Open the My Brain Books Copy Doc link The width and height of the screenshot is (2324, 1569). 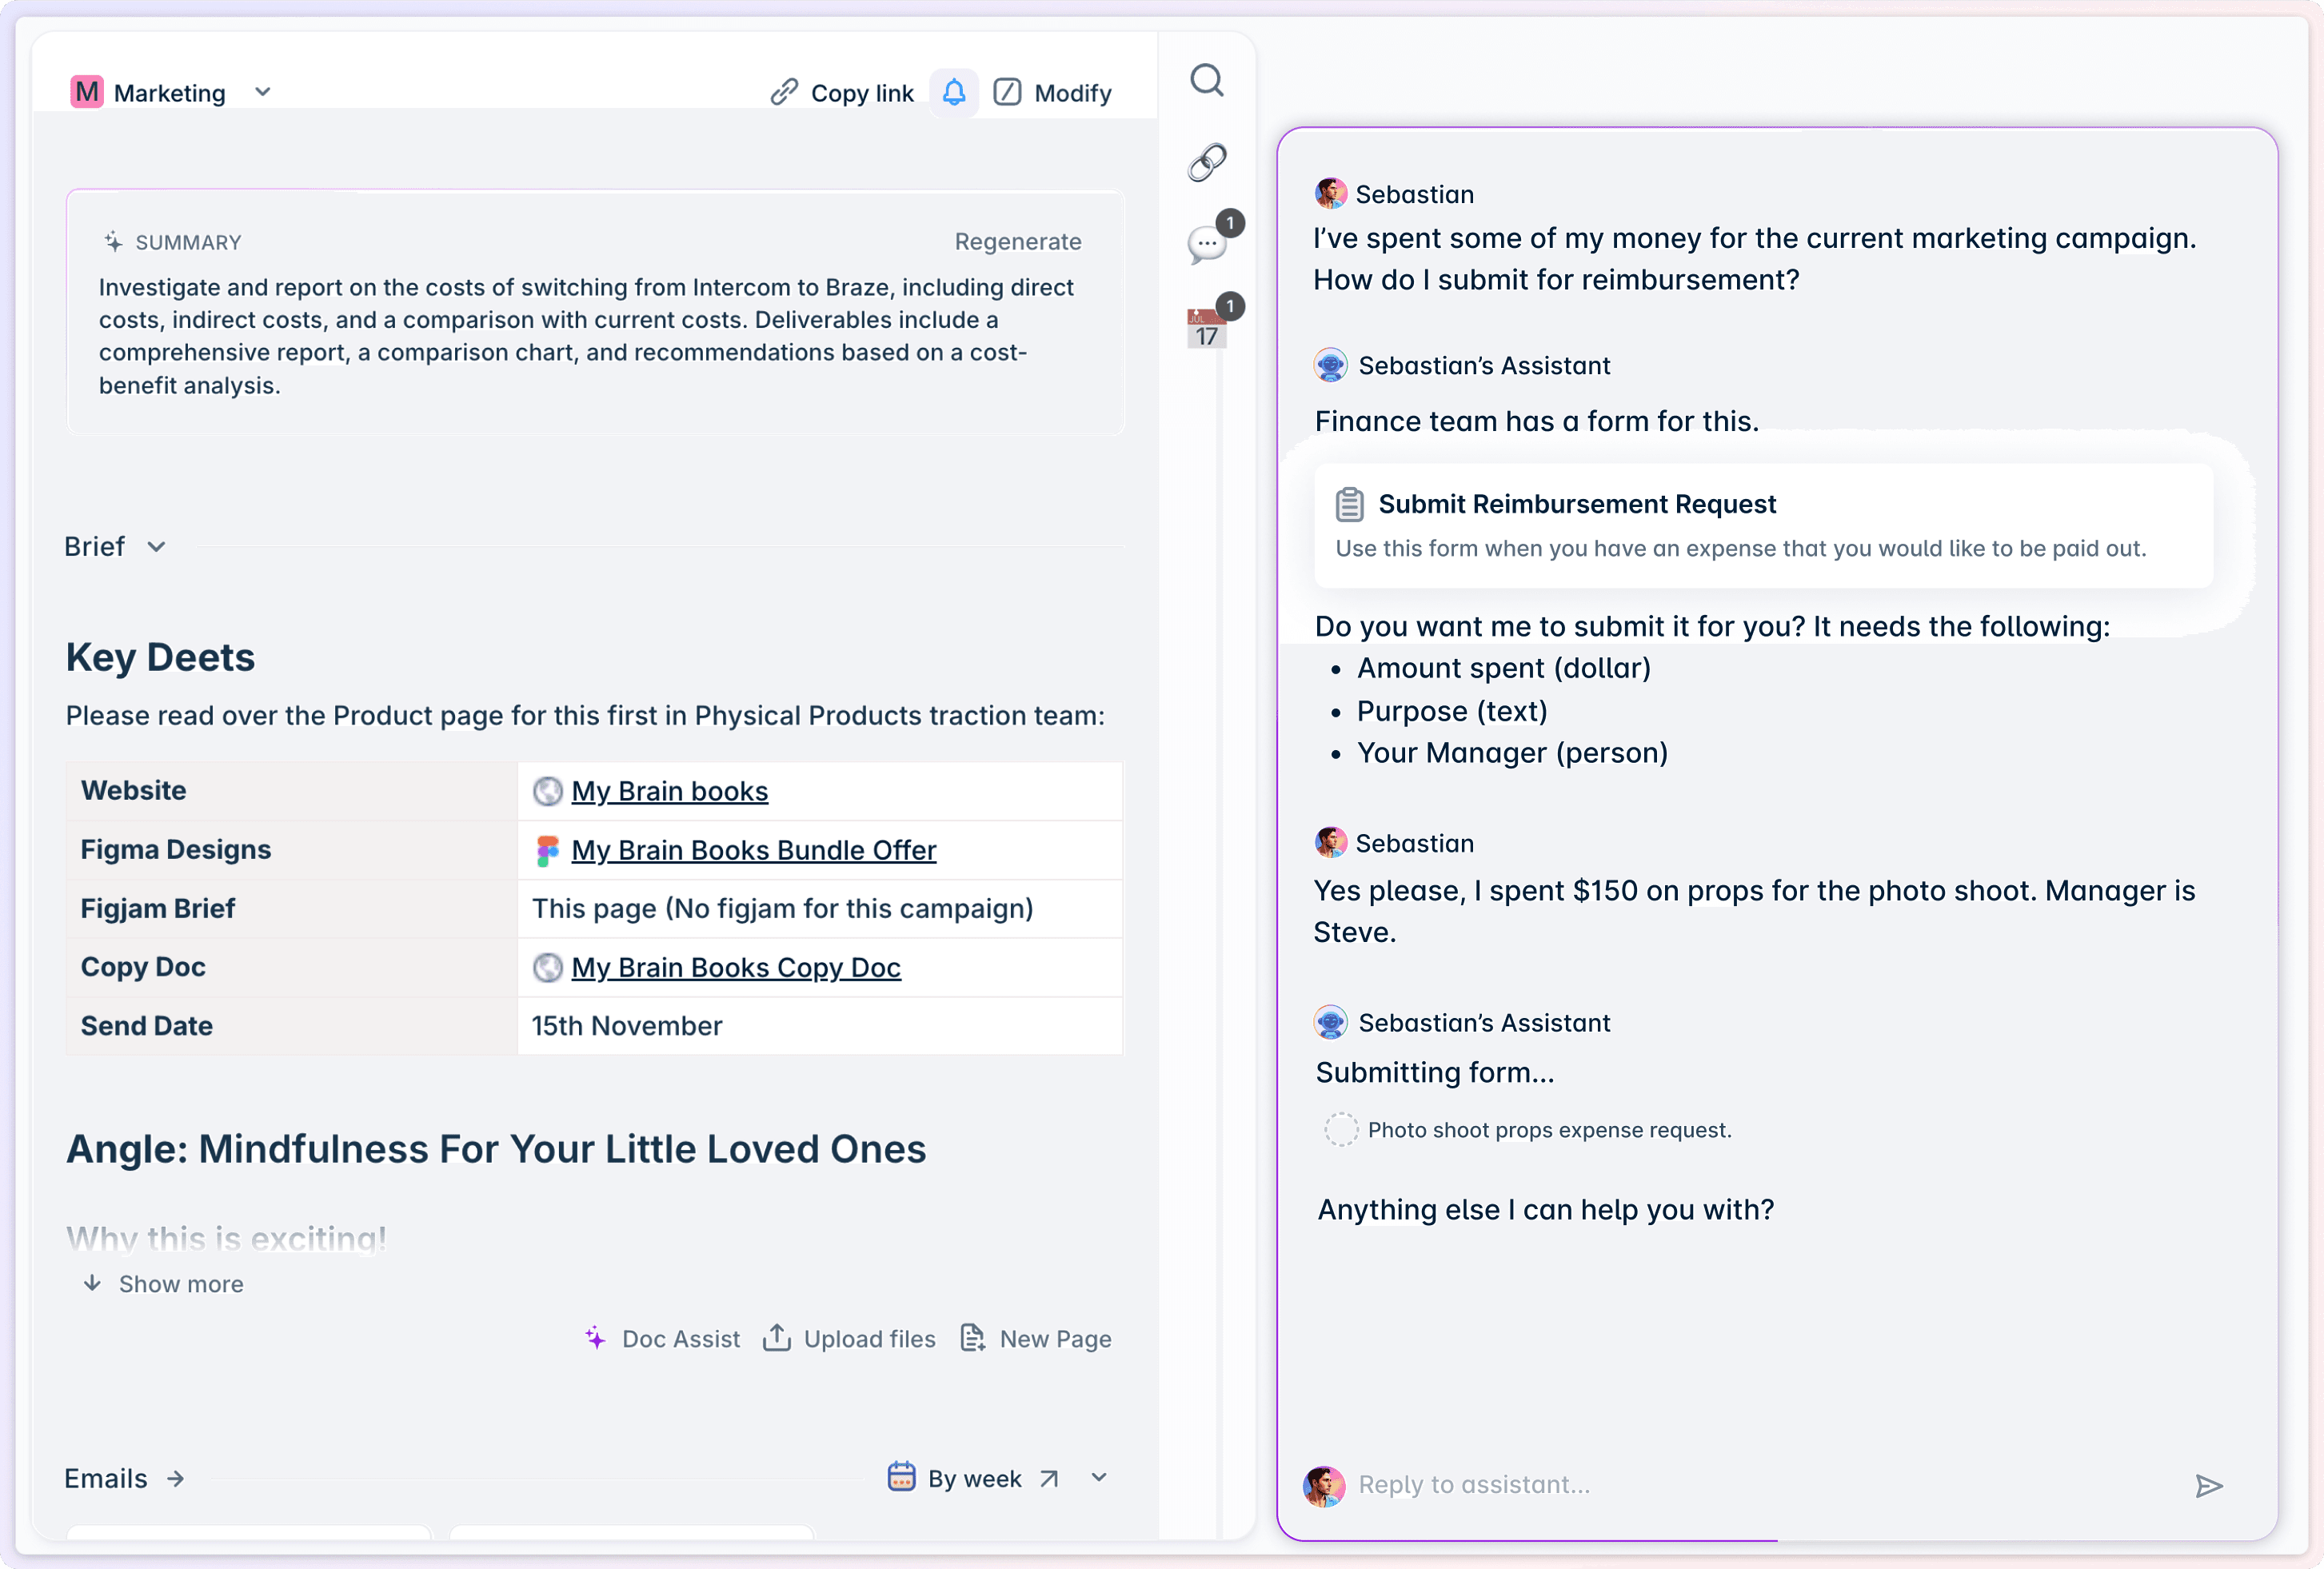click(736, 968)
